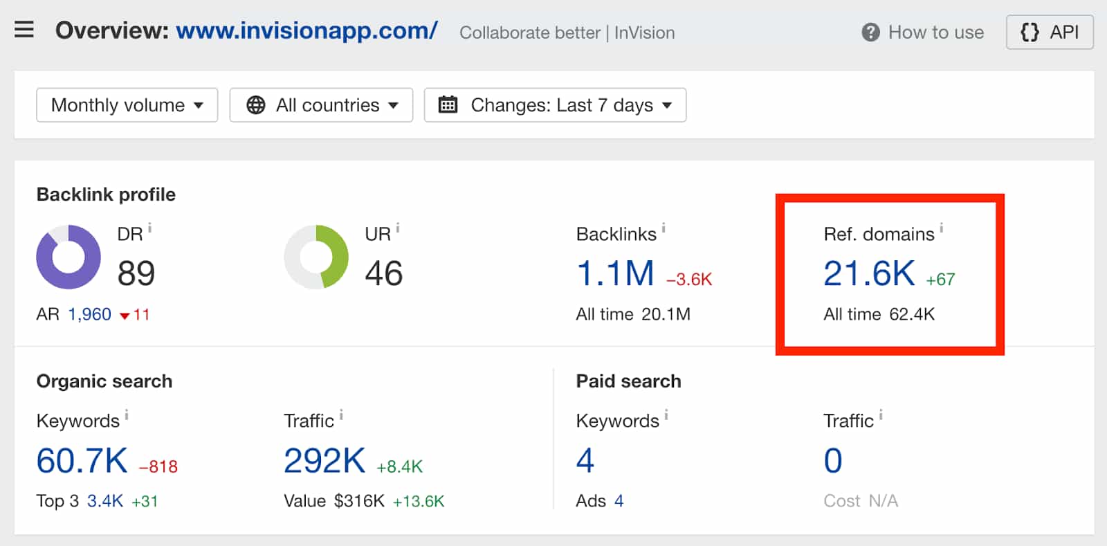The image size is (1107, 546).
Task: Click the 60.7K organic keywords value
Action: click(x=82, y=461)
